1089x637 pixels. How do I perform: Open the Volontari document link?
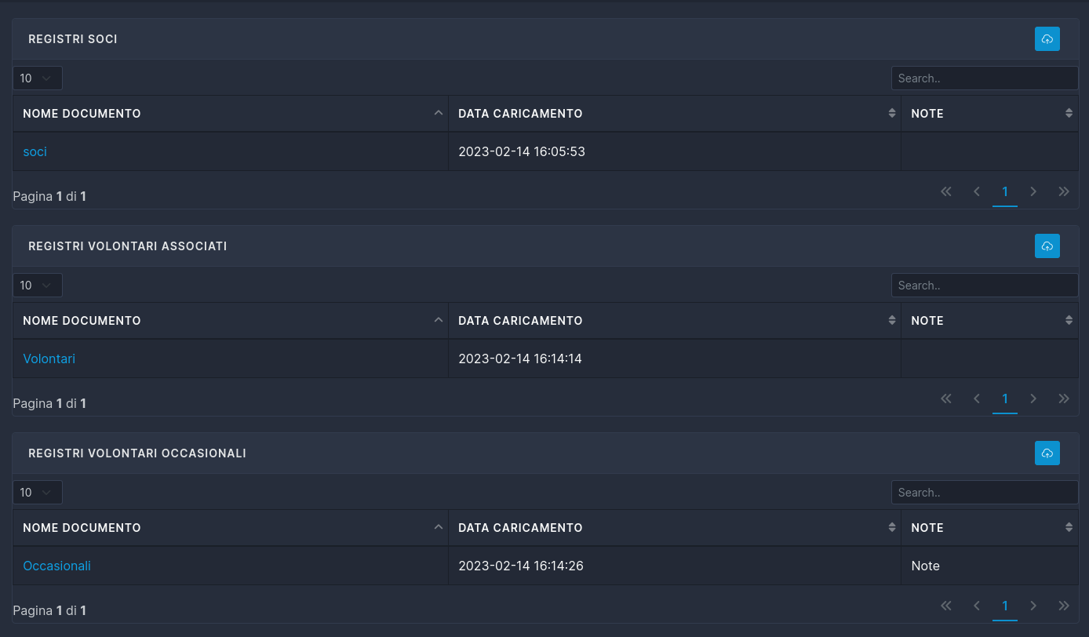point(49,359)
